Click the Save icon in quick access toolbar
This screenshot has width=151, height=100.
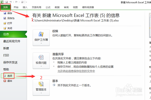7,2
